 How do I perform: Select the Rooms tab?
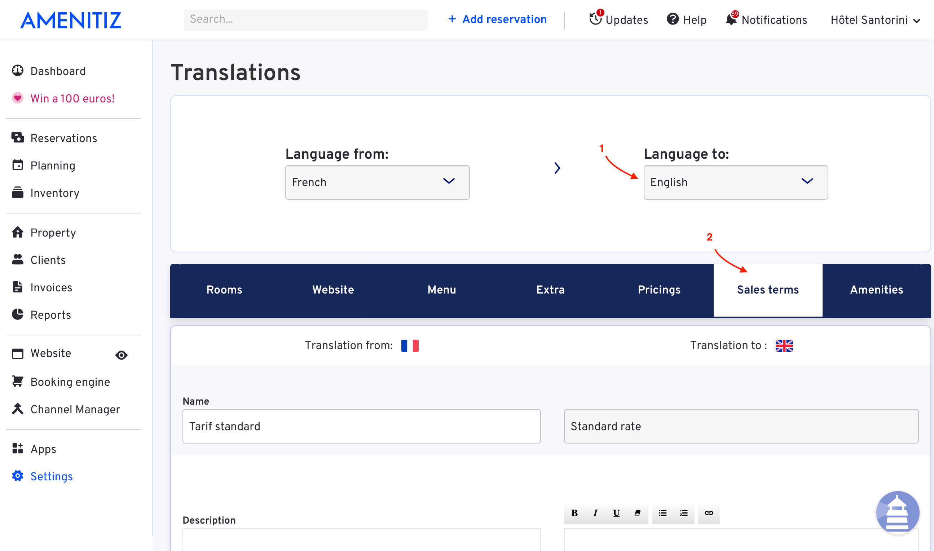(224, 290)
